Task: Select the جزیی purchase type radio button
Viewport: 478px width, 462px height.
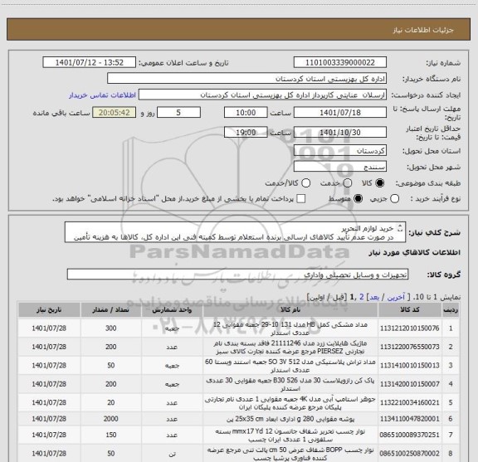Action: (x=395, y=199)
